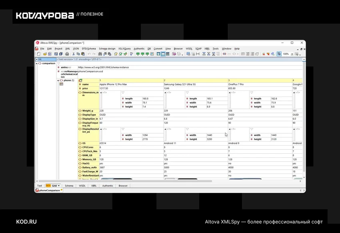Click the table header icon above name row
This screenshot has height=233, width=340.
pyautogui.click(x=80, y=80)
